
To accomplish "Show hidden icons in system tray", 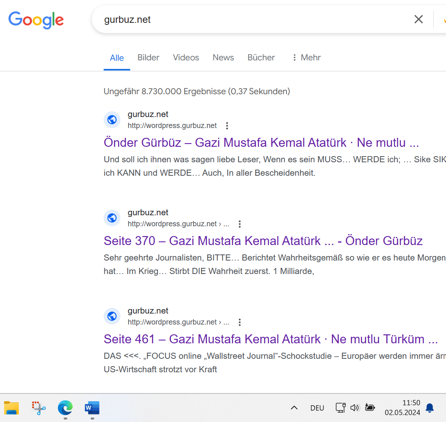I will [294, 408].
